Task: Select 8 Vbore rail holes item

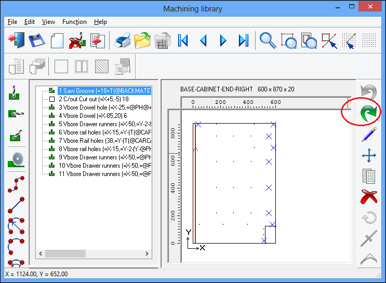Action: click(104, 149)
